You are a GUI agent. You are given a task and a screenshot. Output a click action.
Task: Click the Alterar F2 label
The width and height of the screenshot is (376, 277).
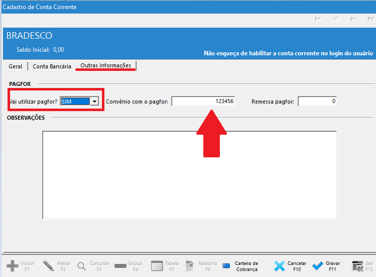pos(64,266)
